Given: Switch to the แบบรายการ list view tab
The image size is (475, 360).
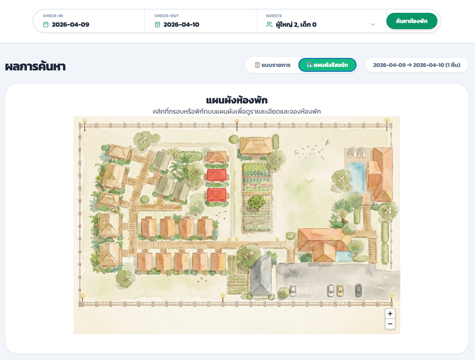Looking at the screenshot, I should [x=272, y=65].
